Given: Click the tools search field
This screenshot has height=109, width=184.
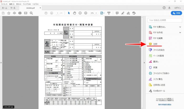Looking at the screenshot, I should click(x=165, y=20).
